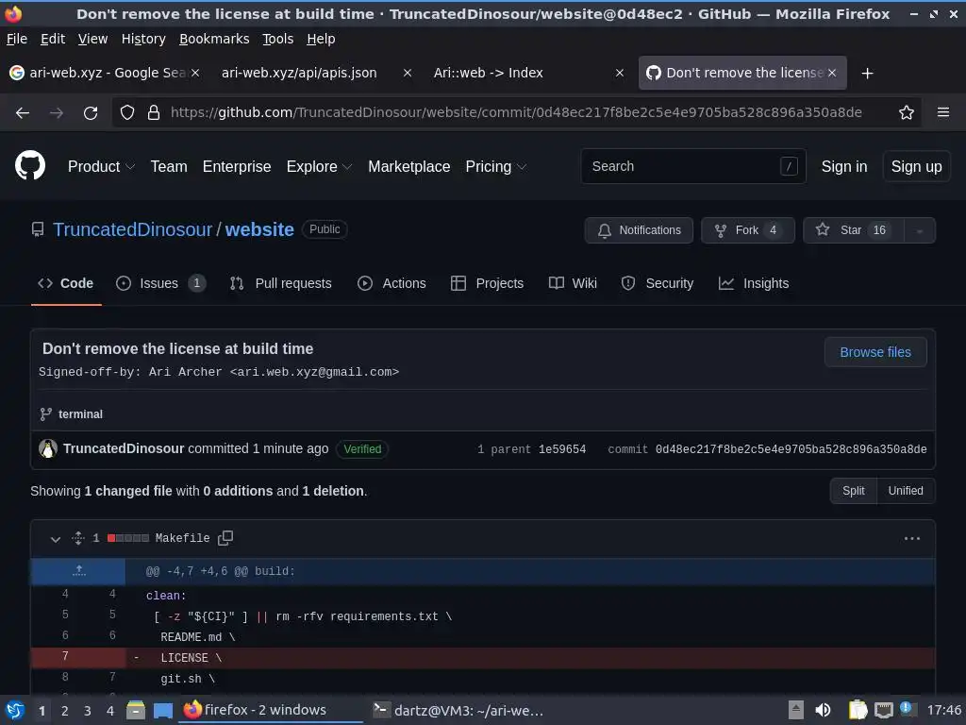Open the Enterprise link
The image size is (966, 725).
point(237,166)
